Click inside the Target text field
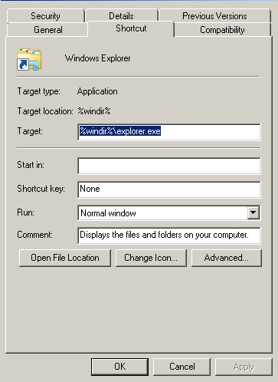 tap(169, 132)
